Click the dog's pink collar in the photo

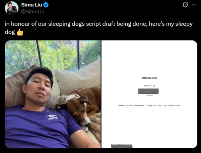coord(76,95)
